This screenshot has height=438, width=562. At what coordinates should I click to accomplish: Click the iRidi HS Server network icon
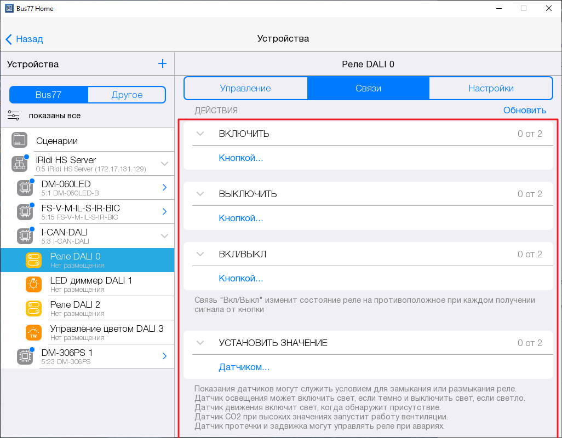tap(20, 164)
